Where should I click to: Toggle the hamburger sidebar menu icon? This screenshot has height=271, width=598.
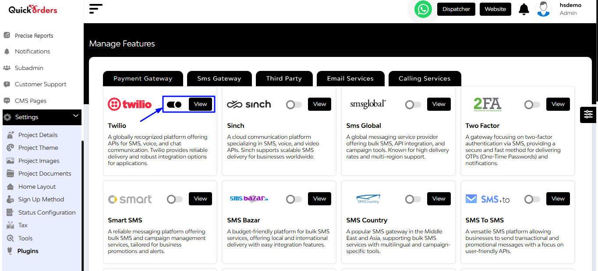[96, 9]
